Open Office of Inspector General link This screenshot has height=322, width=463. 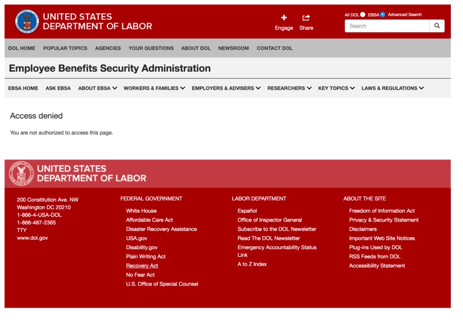[x=269, y=220]
